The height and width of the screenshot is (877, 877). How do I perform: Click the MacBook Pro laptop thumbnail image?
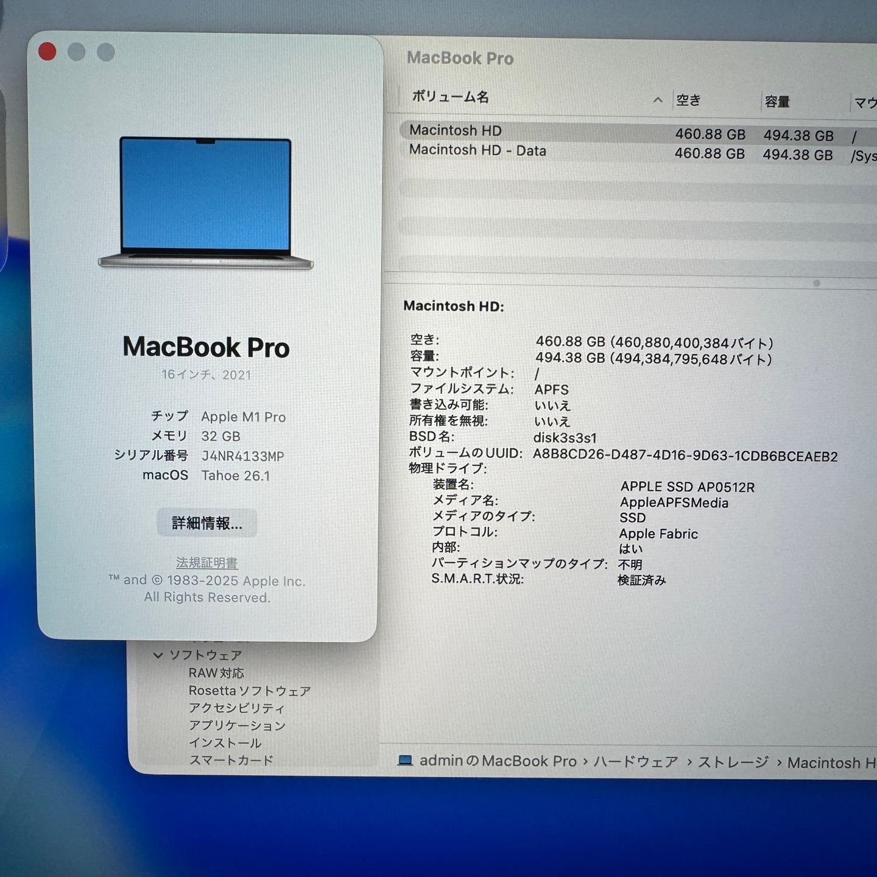pos(207,201)
